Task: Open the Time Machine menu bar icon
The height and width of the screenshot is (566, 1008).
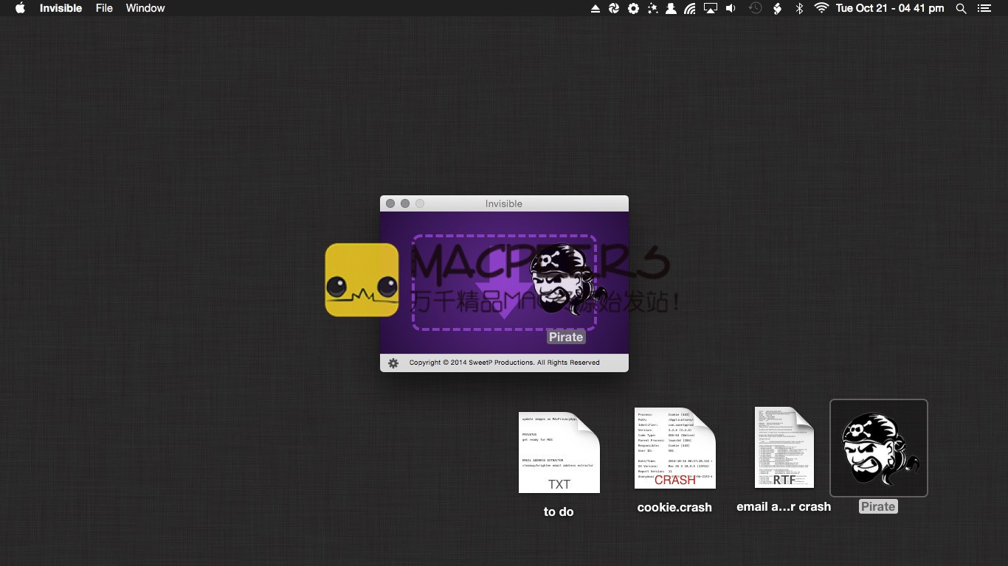Action: point(755,8)
